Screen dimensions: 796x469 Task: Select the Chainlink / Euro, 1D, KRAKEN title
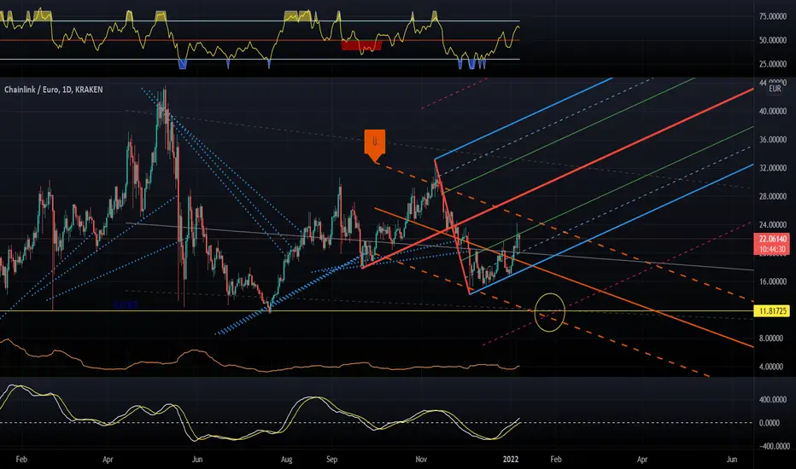tap(54, 90)
